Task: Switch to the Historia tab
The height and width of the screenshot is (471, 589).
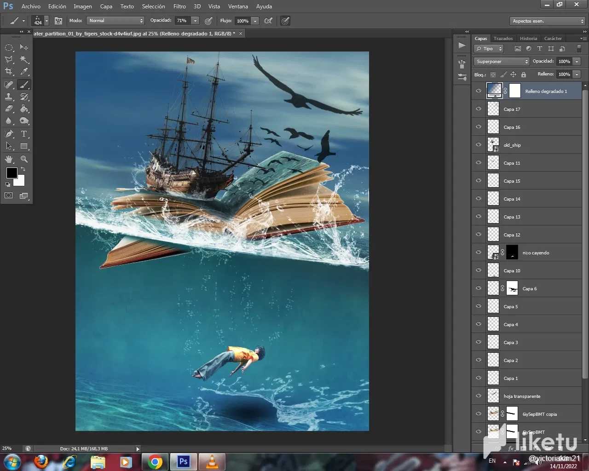Action: [528, 39]
